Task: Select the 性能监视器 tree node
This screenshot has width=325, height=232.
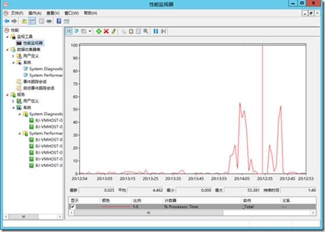Action: pyautogui.click(x=33, y=43)
